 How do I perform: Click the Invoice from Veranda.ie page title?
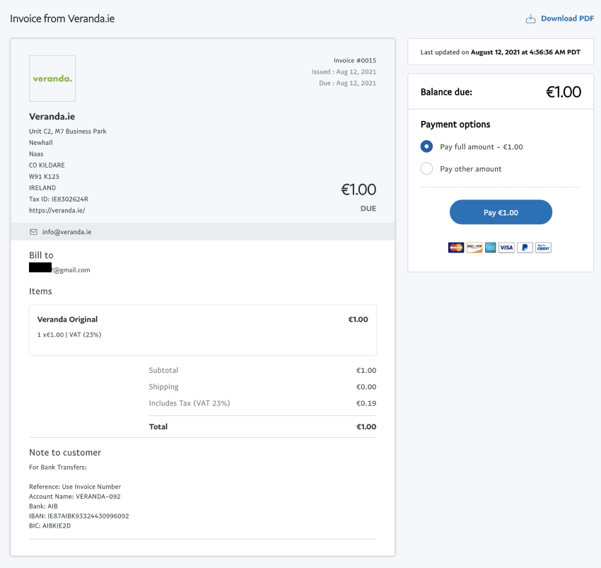tap(62, 19)
